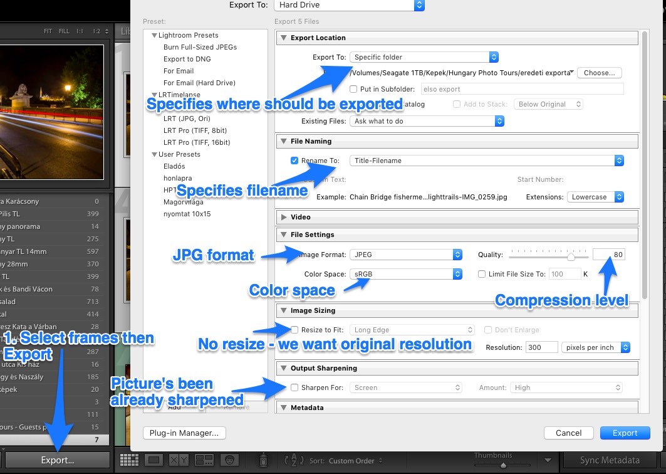The height and width of the screenshot is (474, 666).
Task: Switch to Grid view in the Library toolbar
Action: click(x=129, y=460)
